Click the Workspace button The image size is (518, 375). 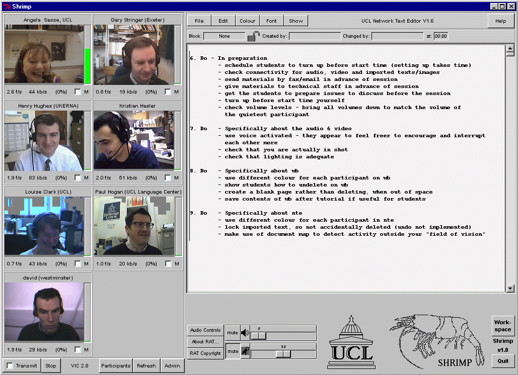click(502, 326)
